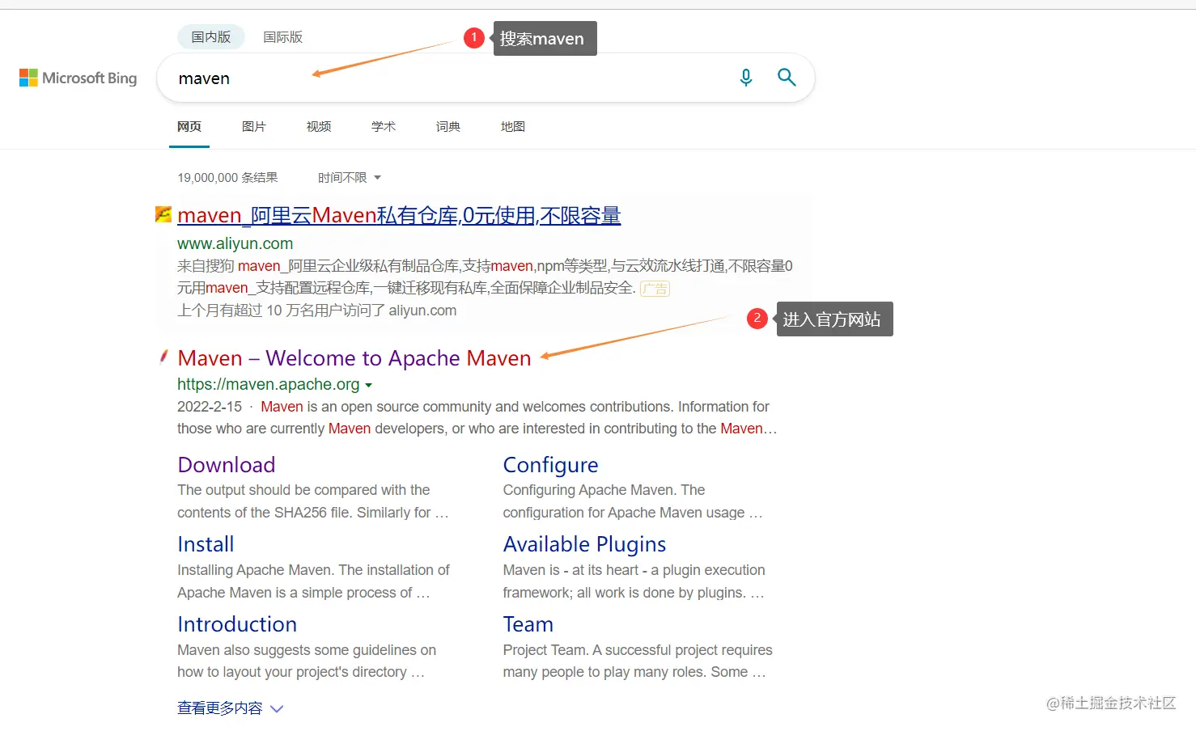The width and height of the screenshot is (1196, 731).
Task: Open the 词典 tab
Action: (448, 127)
